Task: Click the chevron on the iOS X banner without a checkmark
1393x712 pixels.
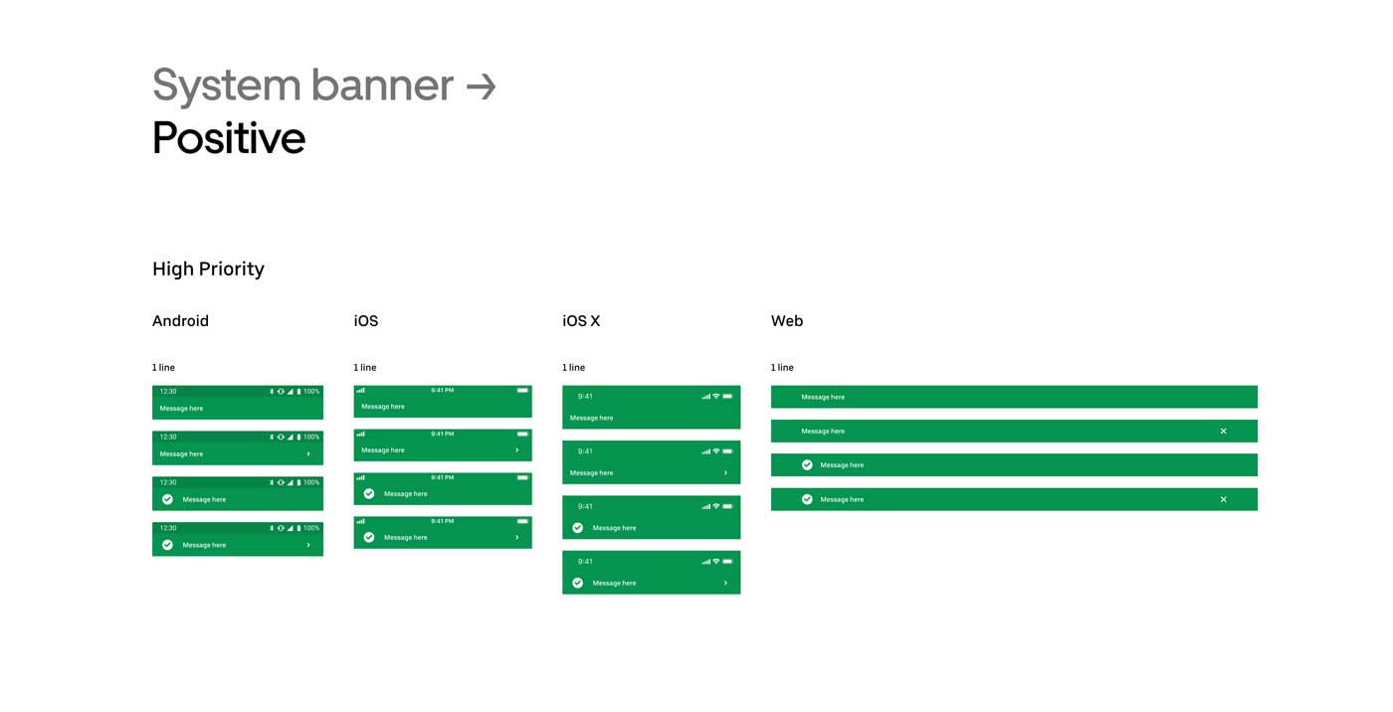Action: click(725, 473)
